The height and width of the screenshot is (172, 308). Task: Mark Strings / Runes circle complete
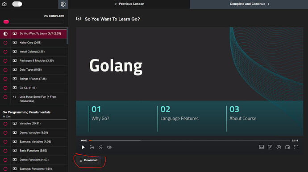pyautogui.click(x=5, y=79)
